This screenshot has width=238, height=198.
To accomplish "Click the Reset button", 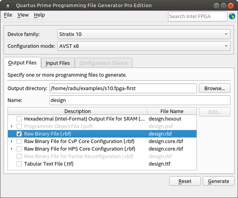I will pyautogui.click(x=185, y=181).
